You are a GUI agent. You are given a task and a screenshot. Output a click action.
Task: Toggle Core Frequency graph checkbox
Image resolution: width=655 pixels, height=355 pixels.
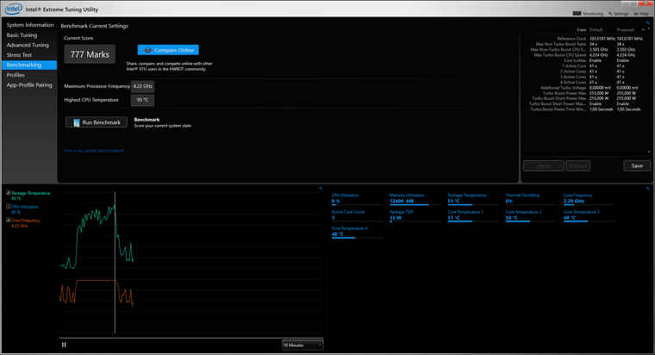9,220
